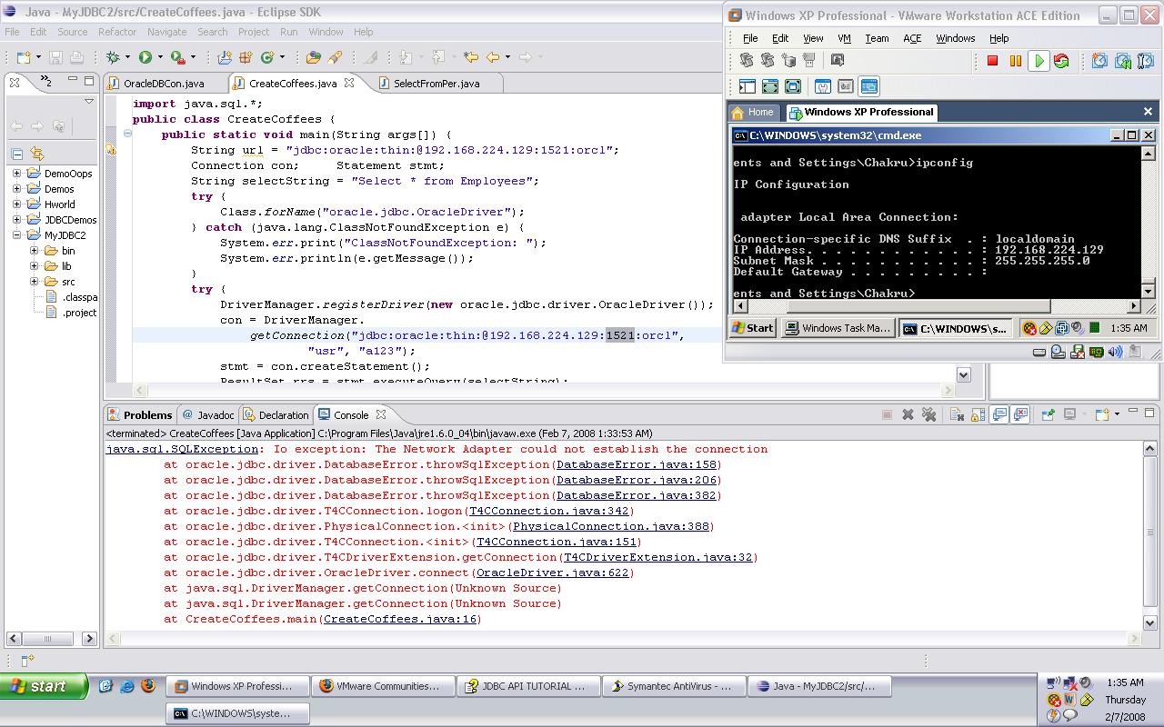This screenshot has height=727, width=1164.
Task: Click the Clear Console icon
Action: coord(957,414)
